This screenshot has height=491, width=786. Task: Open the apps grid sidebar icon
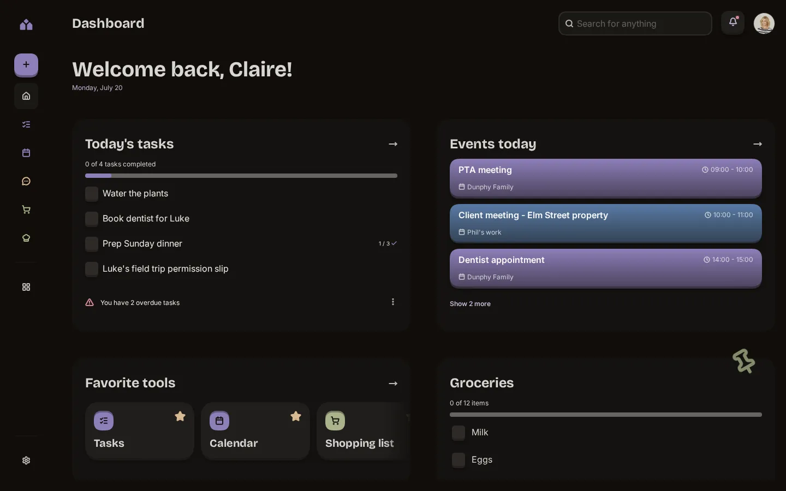point(26,287)
